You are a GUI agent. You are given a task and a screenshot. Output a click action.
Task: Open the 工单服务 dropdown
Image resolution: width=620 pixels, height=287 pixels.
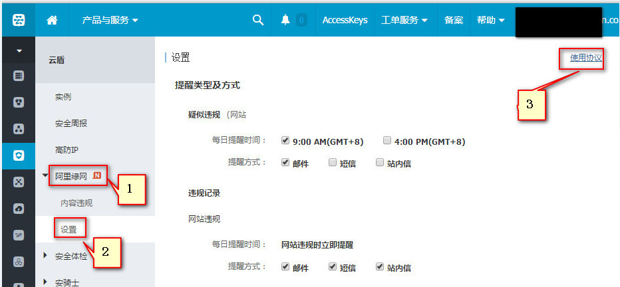pos(404,20)
